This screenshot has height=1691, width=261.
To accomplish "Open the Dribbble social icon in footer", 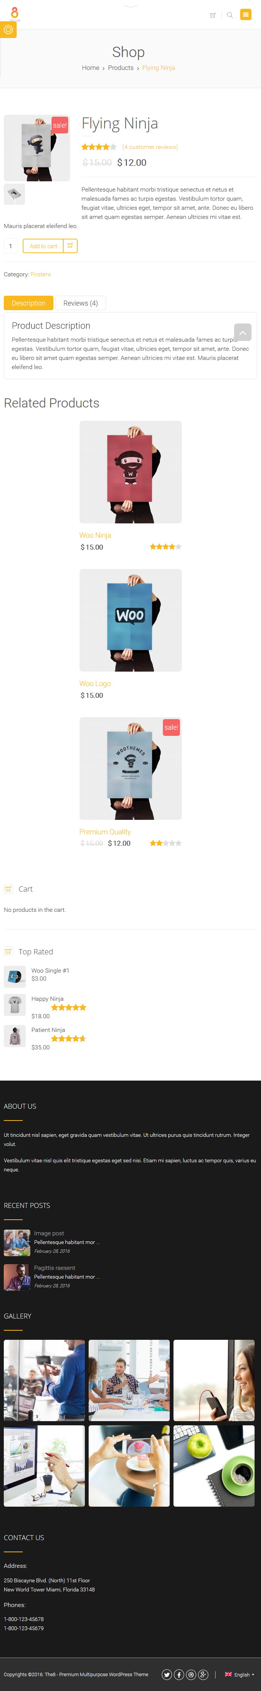I will [x=191, y=1674].
